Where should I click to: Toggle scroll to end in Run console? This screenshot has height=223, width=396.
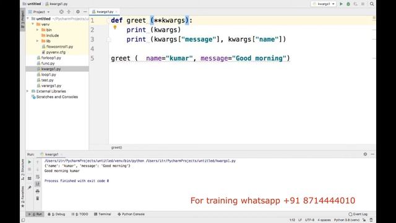coord(38,184)
